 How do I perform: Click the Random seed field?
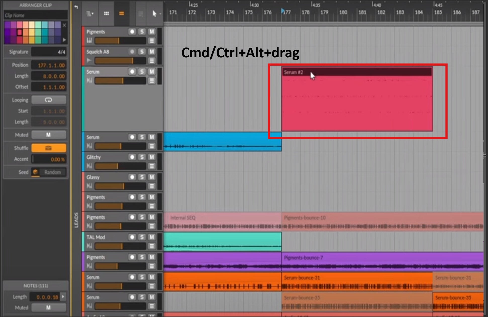(x=53, y=172)
